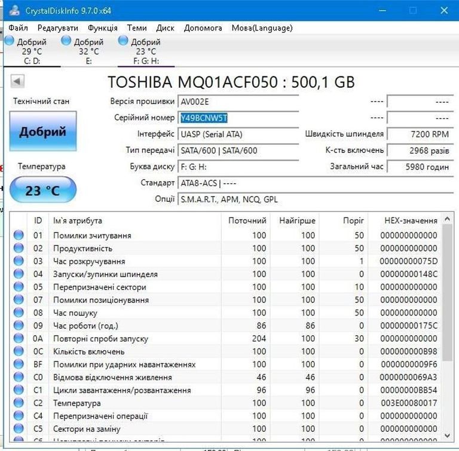Viewport: 459px width, 451px height.
Task: Click the previous disk arrow button
Action: pos(17,81)
